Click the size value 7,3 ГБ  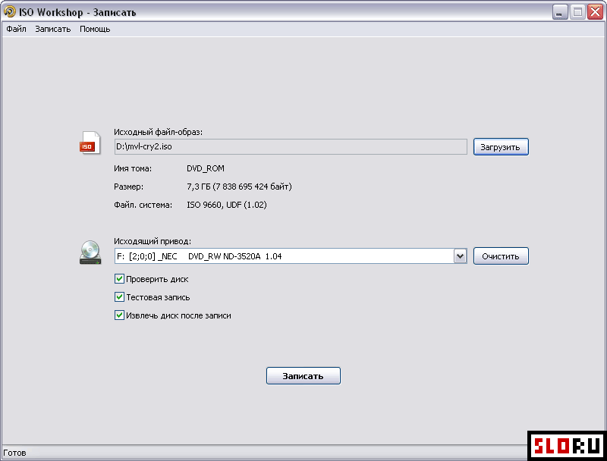[239, 187]
